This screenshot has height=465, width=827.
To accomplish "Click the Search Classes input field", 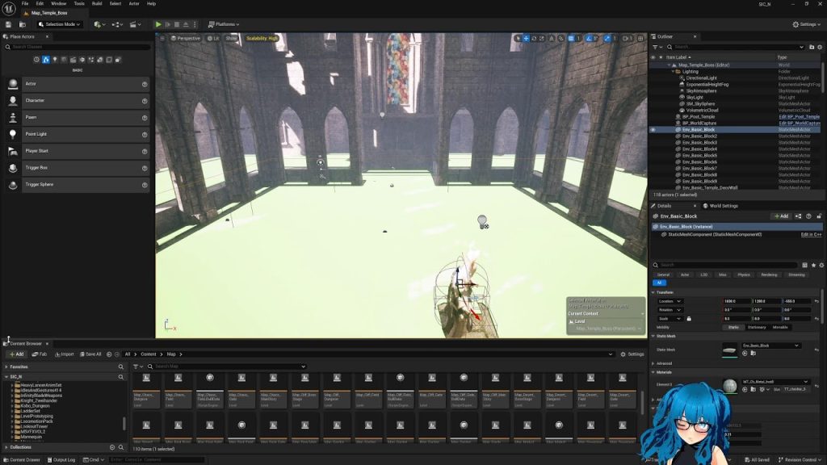I will coord(79,47).
